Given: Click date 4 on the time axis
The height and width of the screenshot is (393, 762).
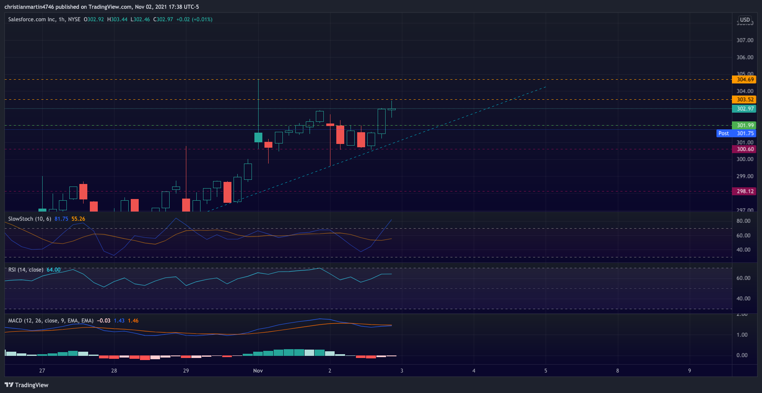Looking at the screenshot, I should point(474,371).
